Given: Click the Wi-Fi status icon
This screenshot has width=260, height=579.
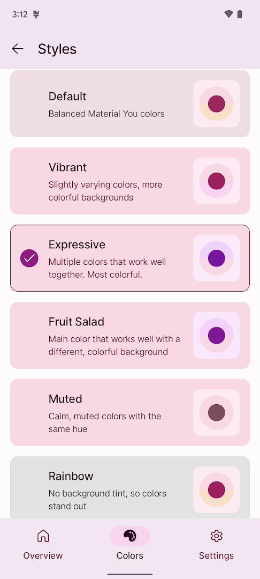Looking at the screenshot, I should pyautogui.click(x=228, y=14).
